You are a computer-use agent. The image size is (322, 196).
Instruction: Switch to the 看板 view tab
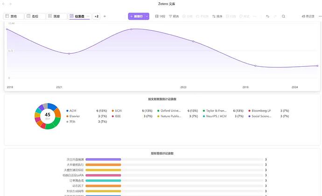35,16
